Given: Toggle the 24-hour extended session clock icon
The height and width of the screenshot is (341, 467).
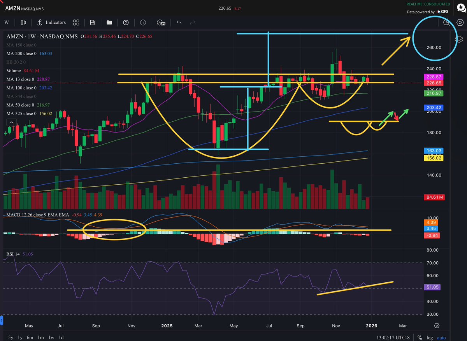Looking at the screenshot, I should click(x=161, y=23).
